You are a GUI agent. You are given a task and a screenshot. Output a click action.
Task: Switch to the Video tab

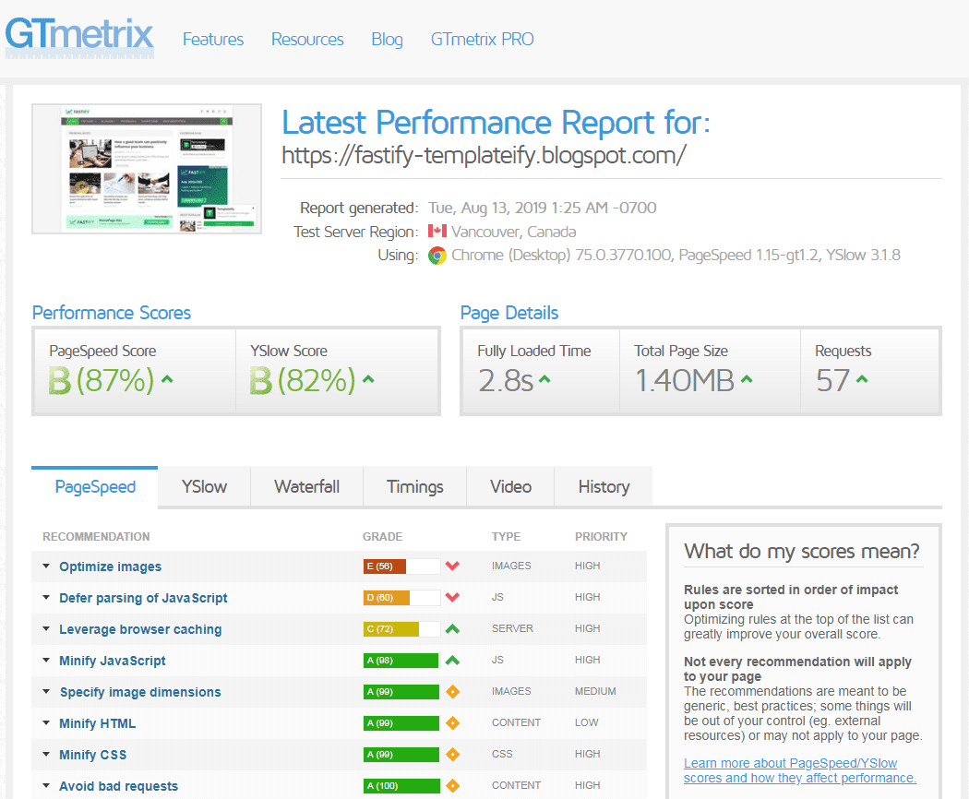pyautogui.click(x=510, y=487)
